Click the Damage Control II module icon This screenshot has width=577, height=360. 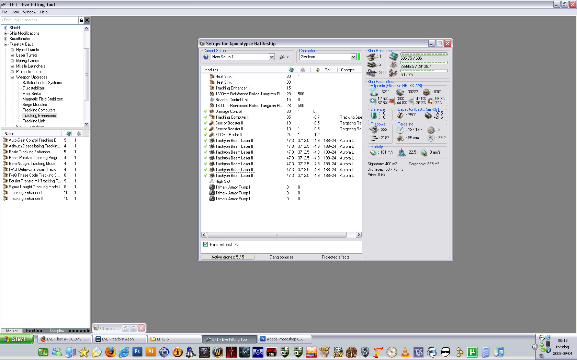[212, 111]
